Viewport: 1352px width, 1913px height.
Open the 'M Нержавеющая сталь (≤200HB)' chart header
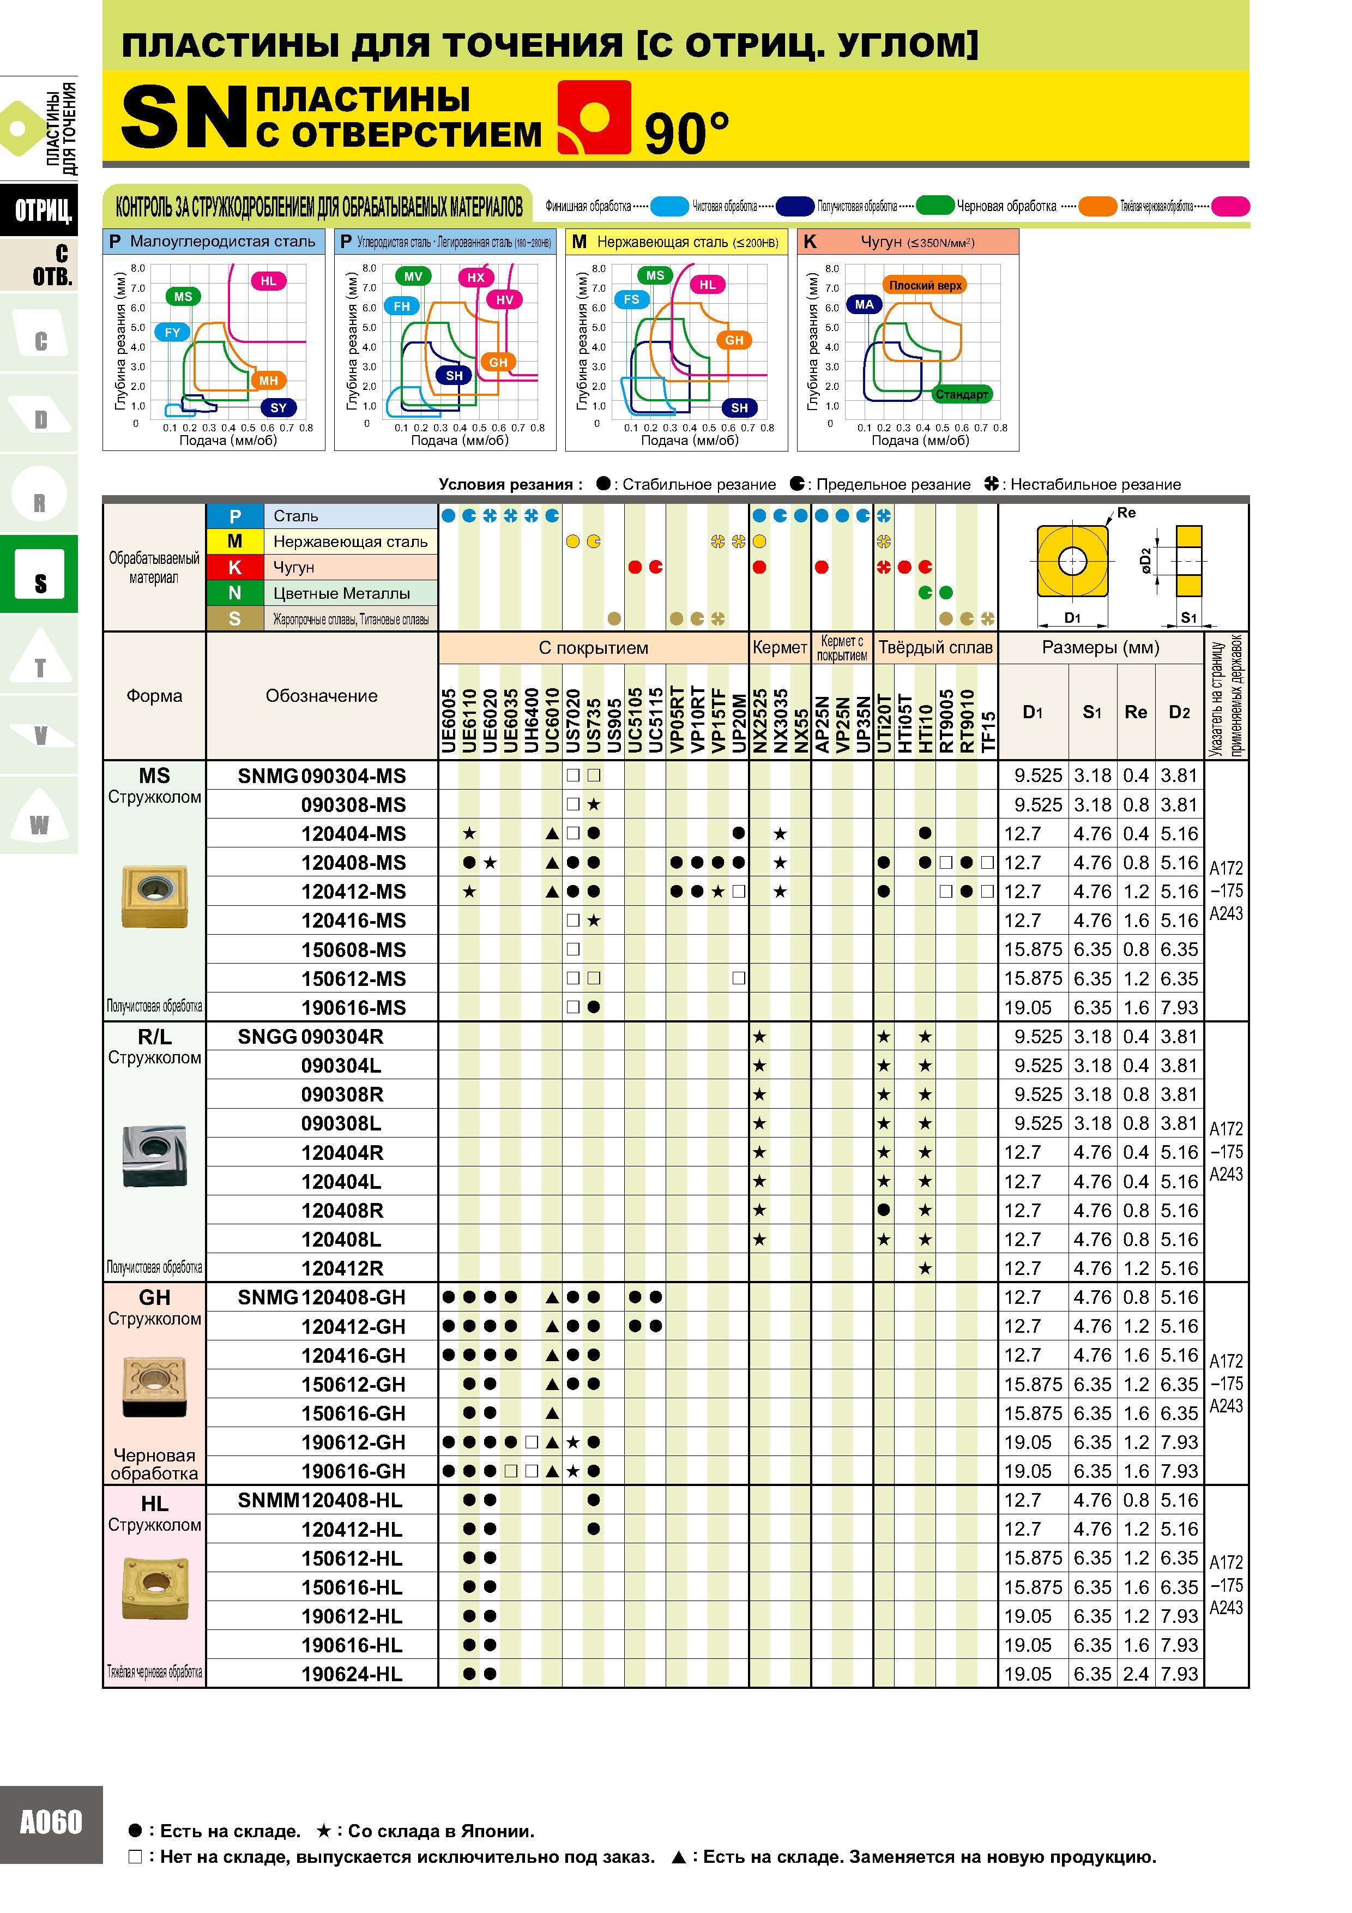(x=677, y=242)
